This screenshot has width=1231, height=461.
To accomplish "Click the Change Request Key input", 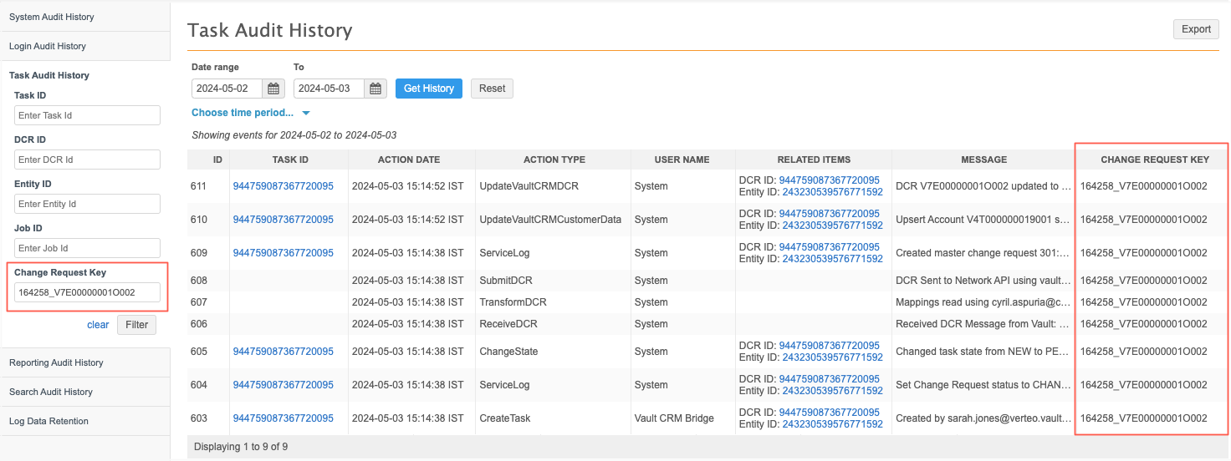I will (x=87, y=292).
